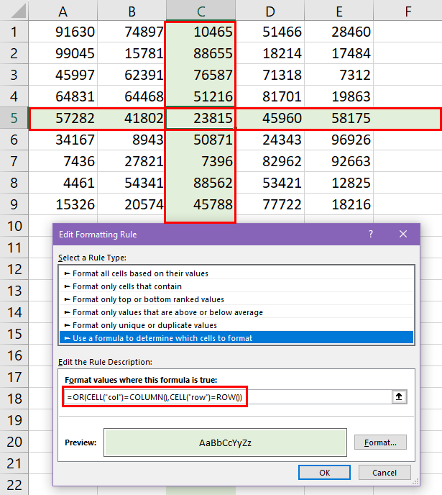Image resolution: width=442 pixels, height=495 pixels.
Task: Click cell containing 7312
Action: 339,75
